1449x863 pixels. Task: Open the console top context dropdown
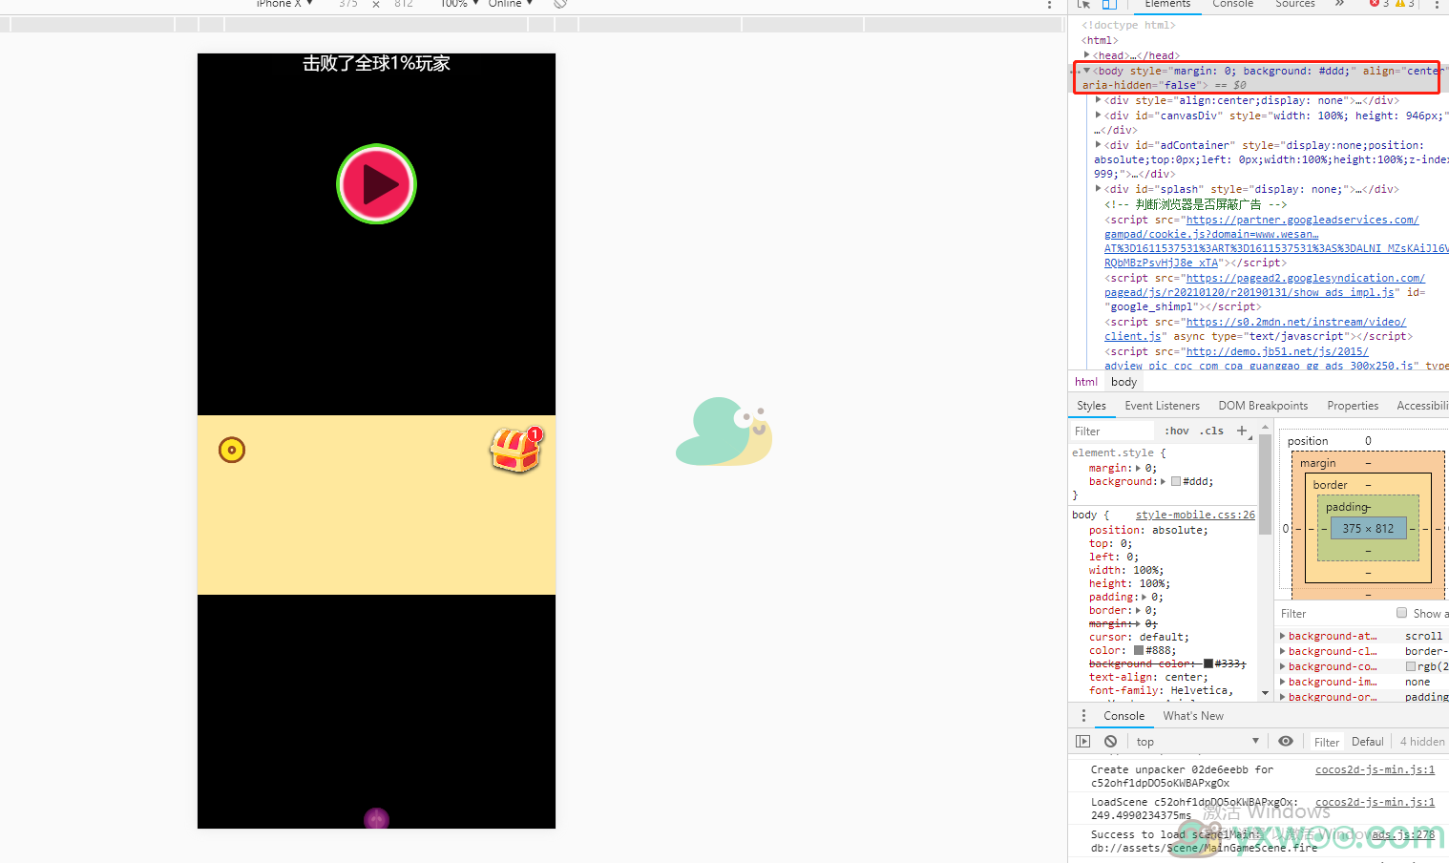[x=1197, y=741]
